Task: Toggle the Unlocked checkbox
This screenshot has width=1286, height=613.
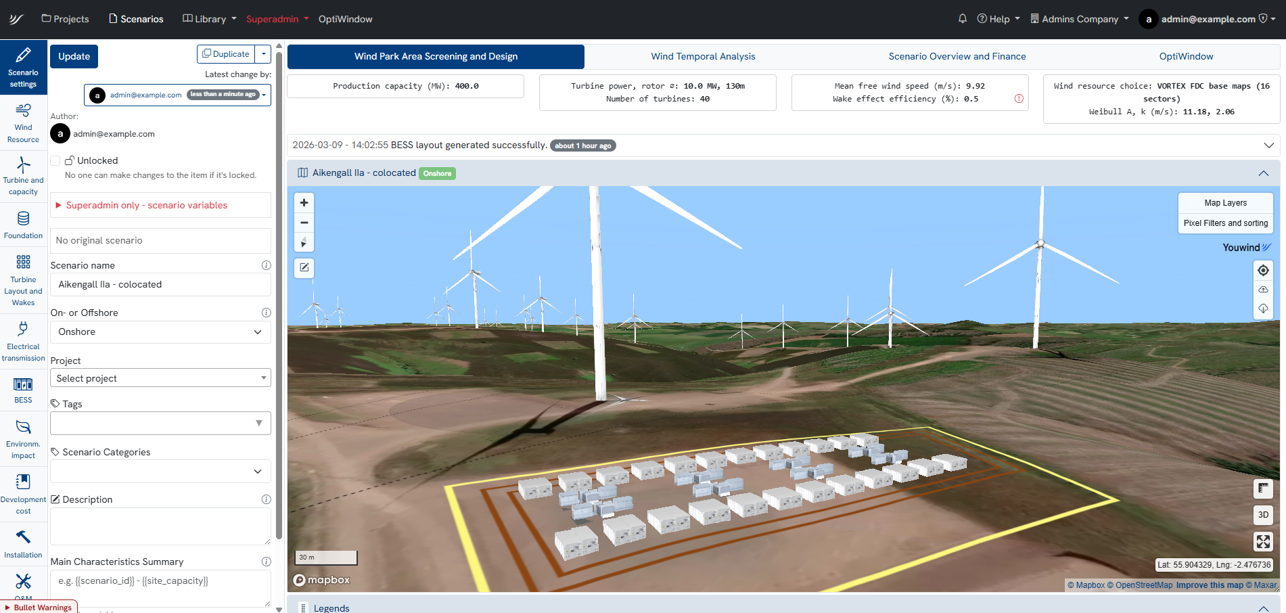Action: 55,160
